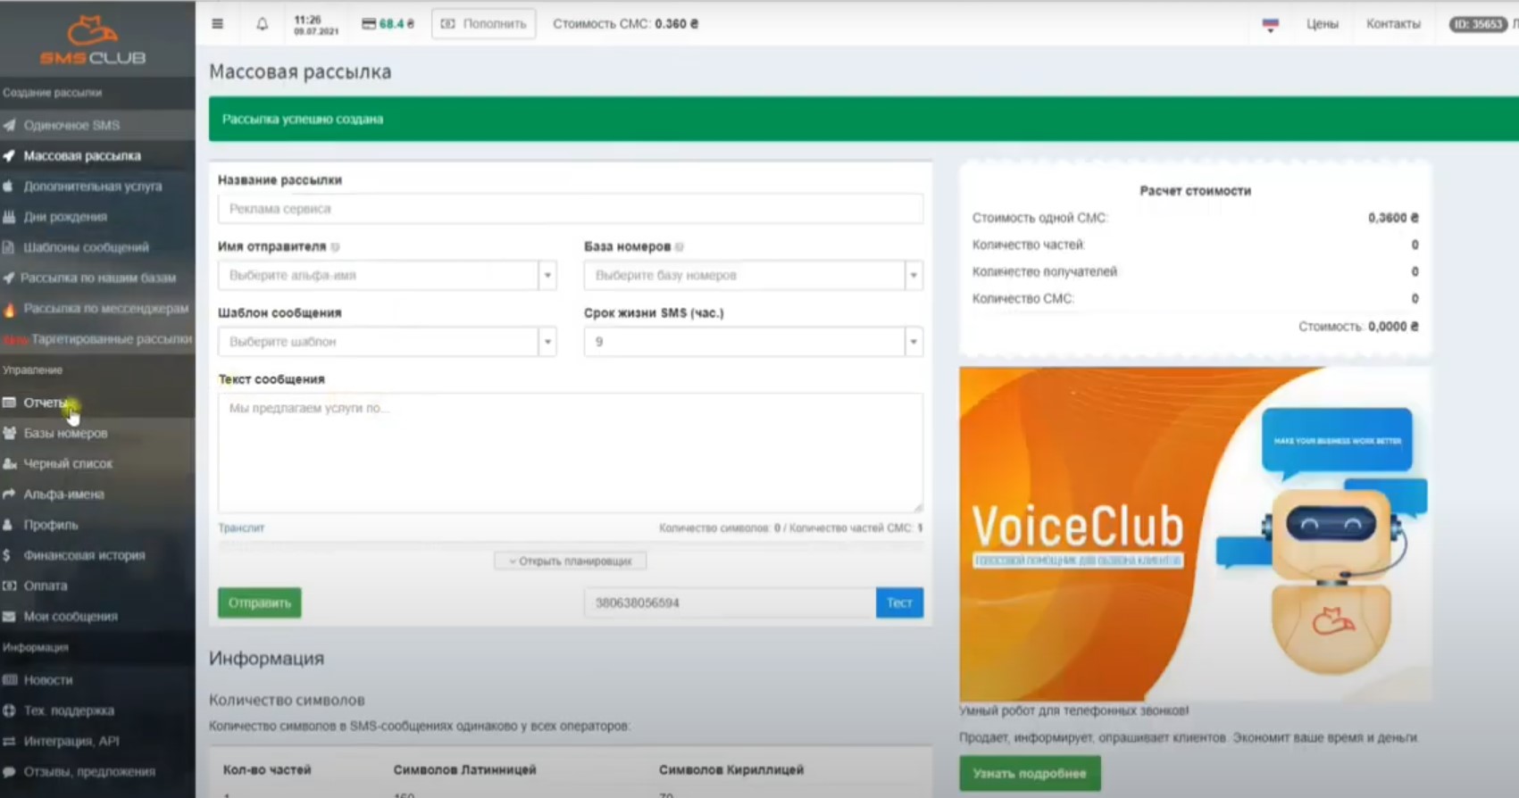Click the SMS Club fox logo
Screen dimensions: 1519x798
click(x=93, y=41)
